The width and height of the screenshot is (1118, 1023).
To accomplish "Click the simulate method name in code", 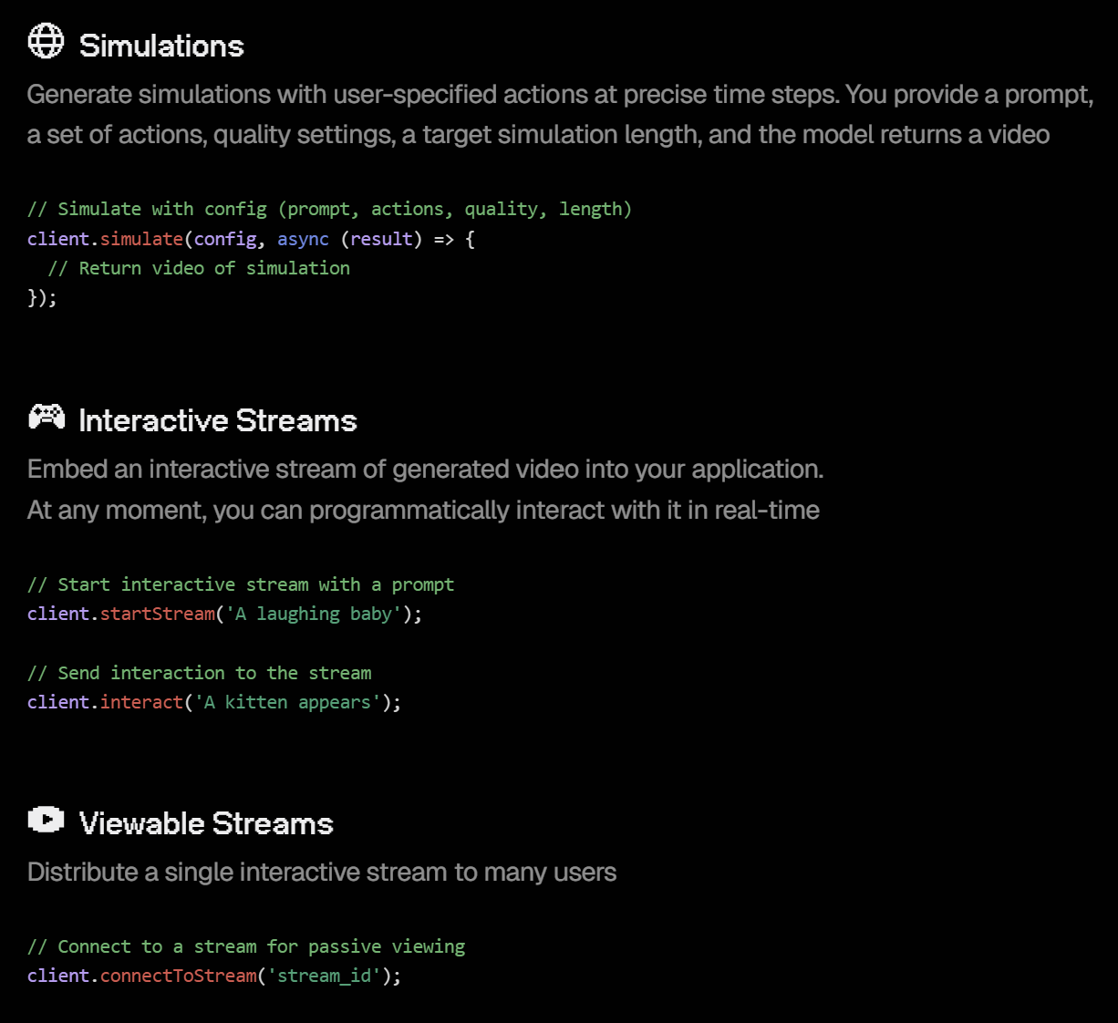I will coord(141,239).
